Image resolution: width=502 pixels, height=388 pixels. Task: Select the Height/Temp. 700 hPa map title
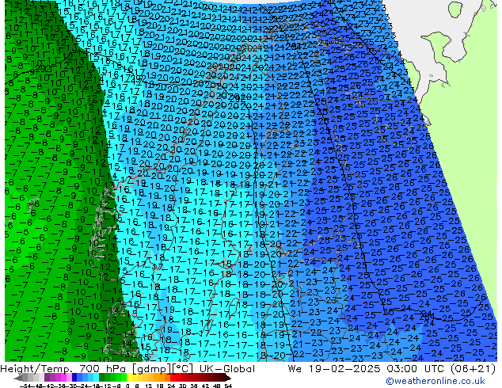[63, 369]
